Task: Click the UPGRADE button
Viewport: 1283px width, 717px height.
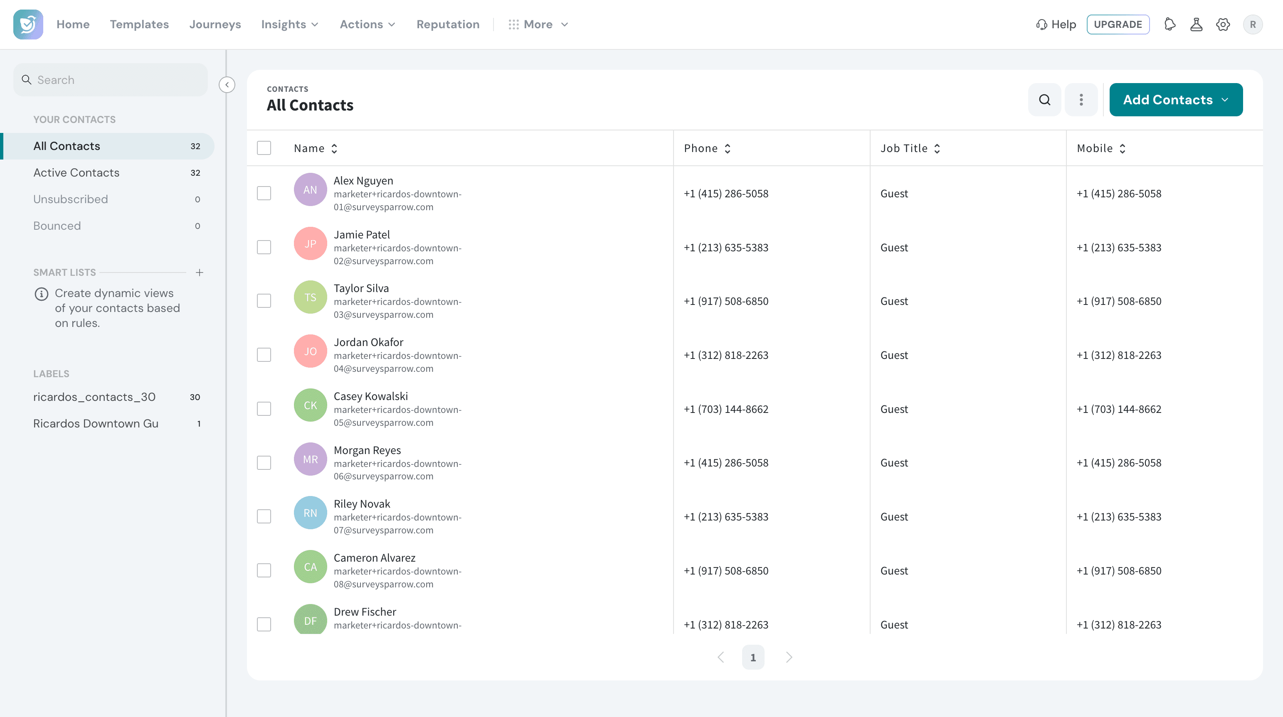Action: [x=1118, y=25]
